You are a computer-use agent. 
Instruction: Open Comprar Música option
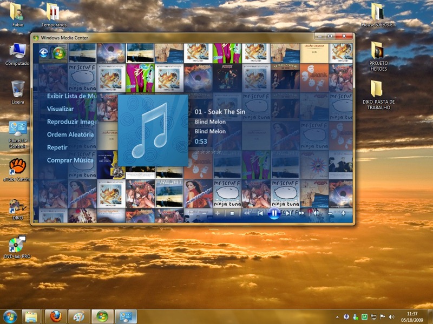[x=70, y=160]
